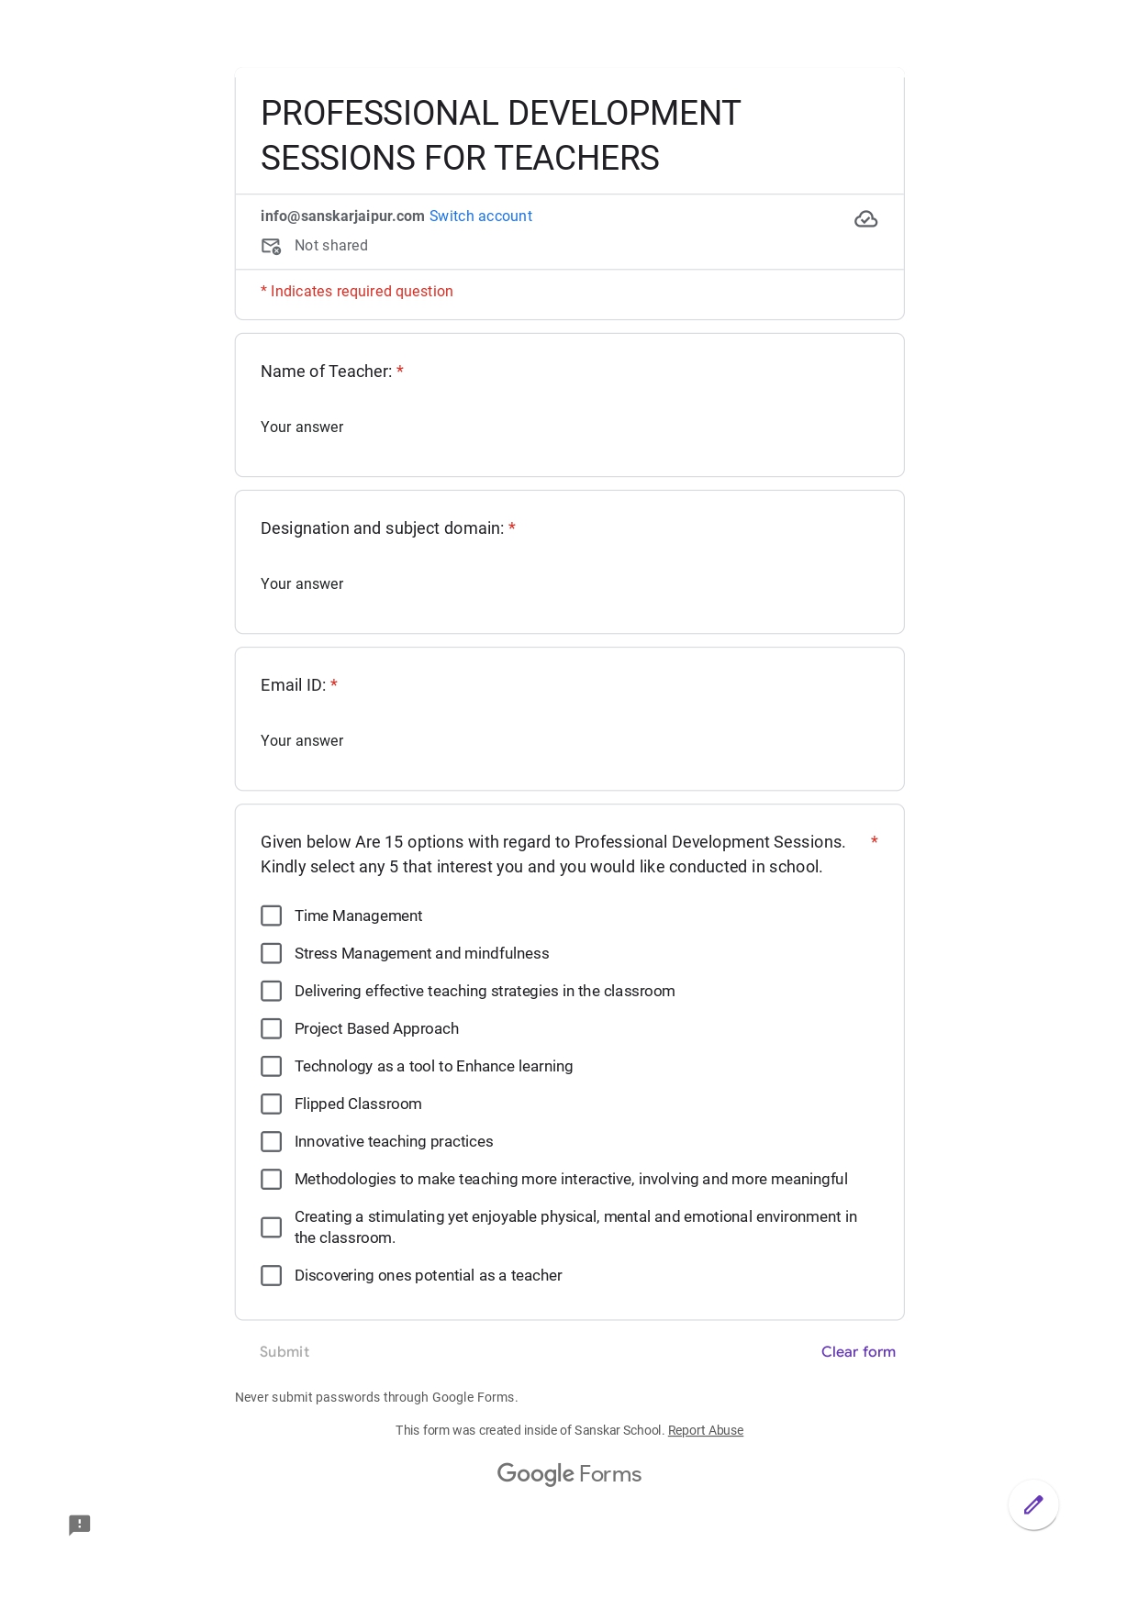Screen dimensions: 1138x1609
Task: Select Stress Management and mindfulness checkbox
Action: tap(272, 953)
